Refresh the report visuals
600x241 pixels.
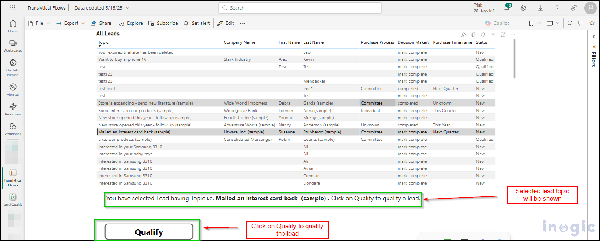tap(570, 23)
